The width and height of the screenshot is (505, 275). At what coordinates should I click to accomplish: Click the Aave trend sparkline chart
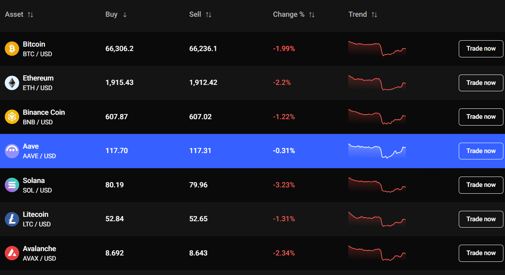[377, 151]
